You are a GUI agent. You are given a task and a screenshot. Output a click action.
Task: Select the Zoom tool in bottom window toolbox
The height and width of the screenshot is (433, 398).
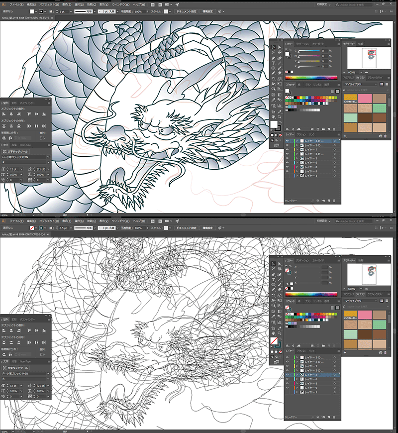[x=279, y=333]
